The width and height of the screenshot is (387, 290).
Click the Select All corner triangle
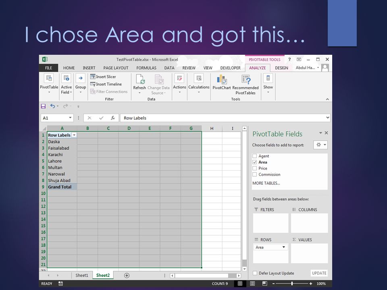coord(44,128)
